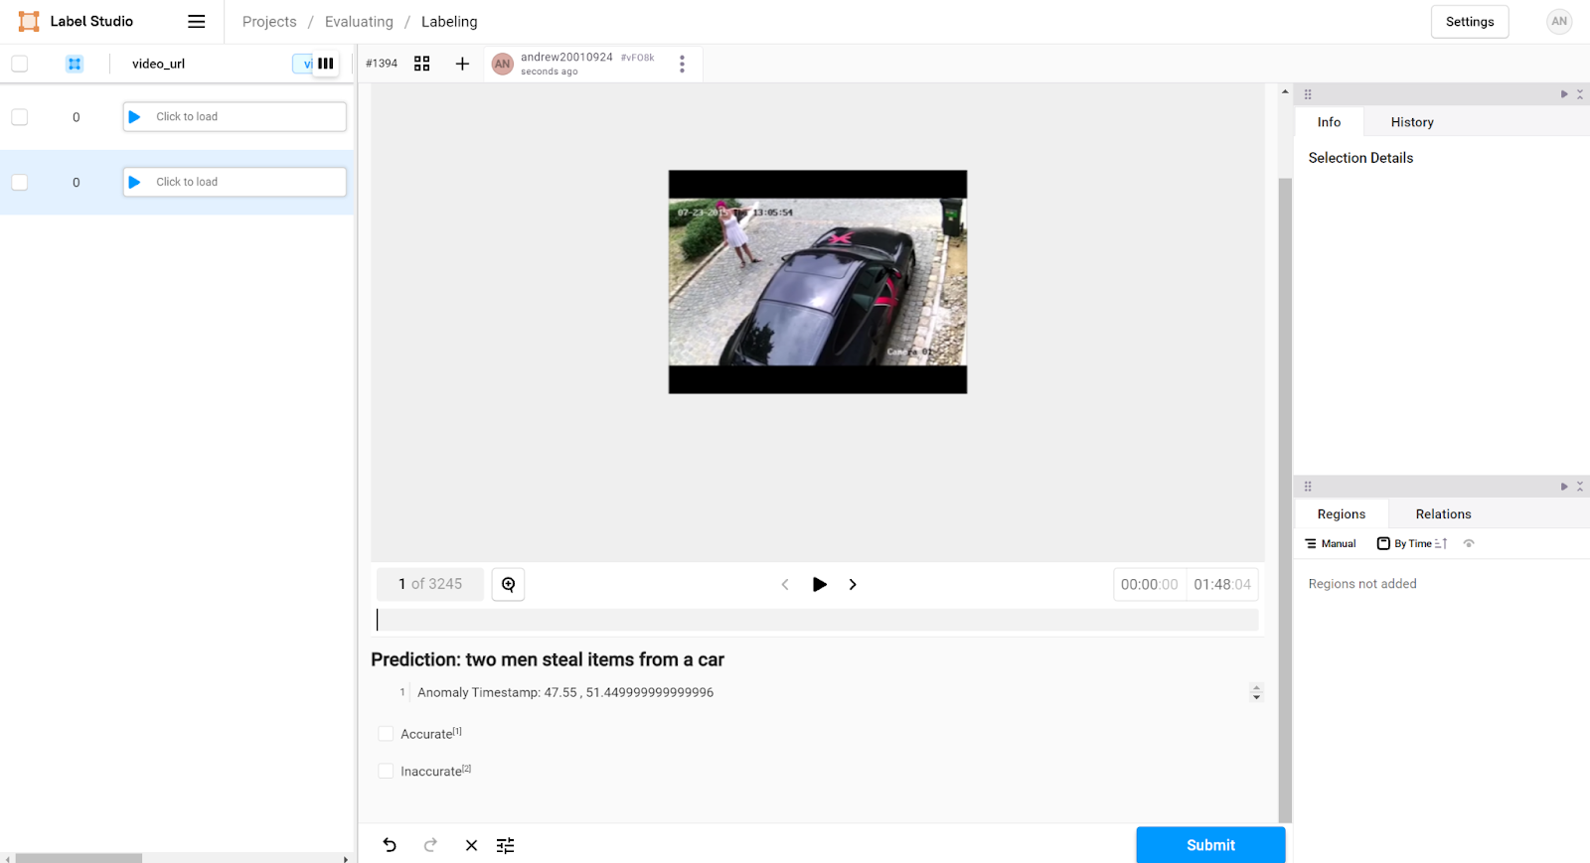Select the highlighted second task row checkbox
The height and width of the screenshot is (863, 1590).
pyautogui.click(x=20, y=182)
